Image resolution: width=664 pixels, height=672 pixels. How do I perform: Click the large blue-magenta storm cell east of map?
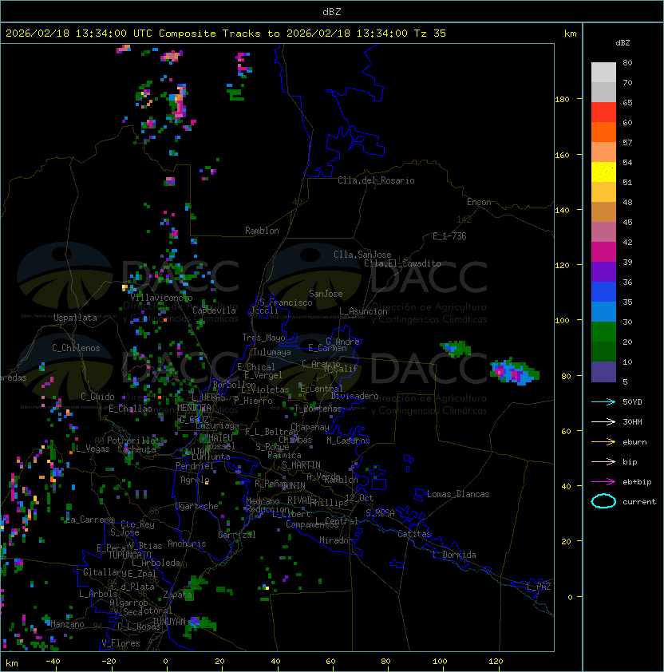tap(515, 371)
